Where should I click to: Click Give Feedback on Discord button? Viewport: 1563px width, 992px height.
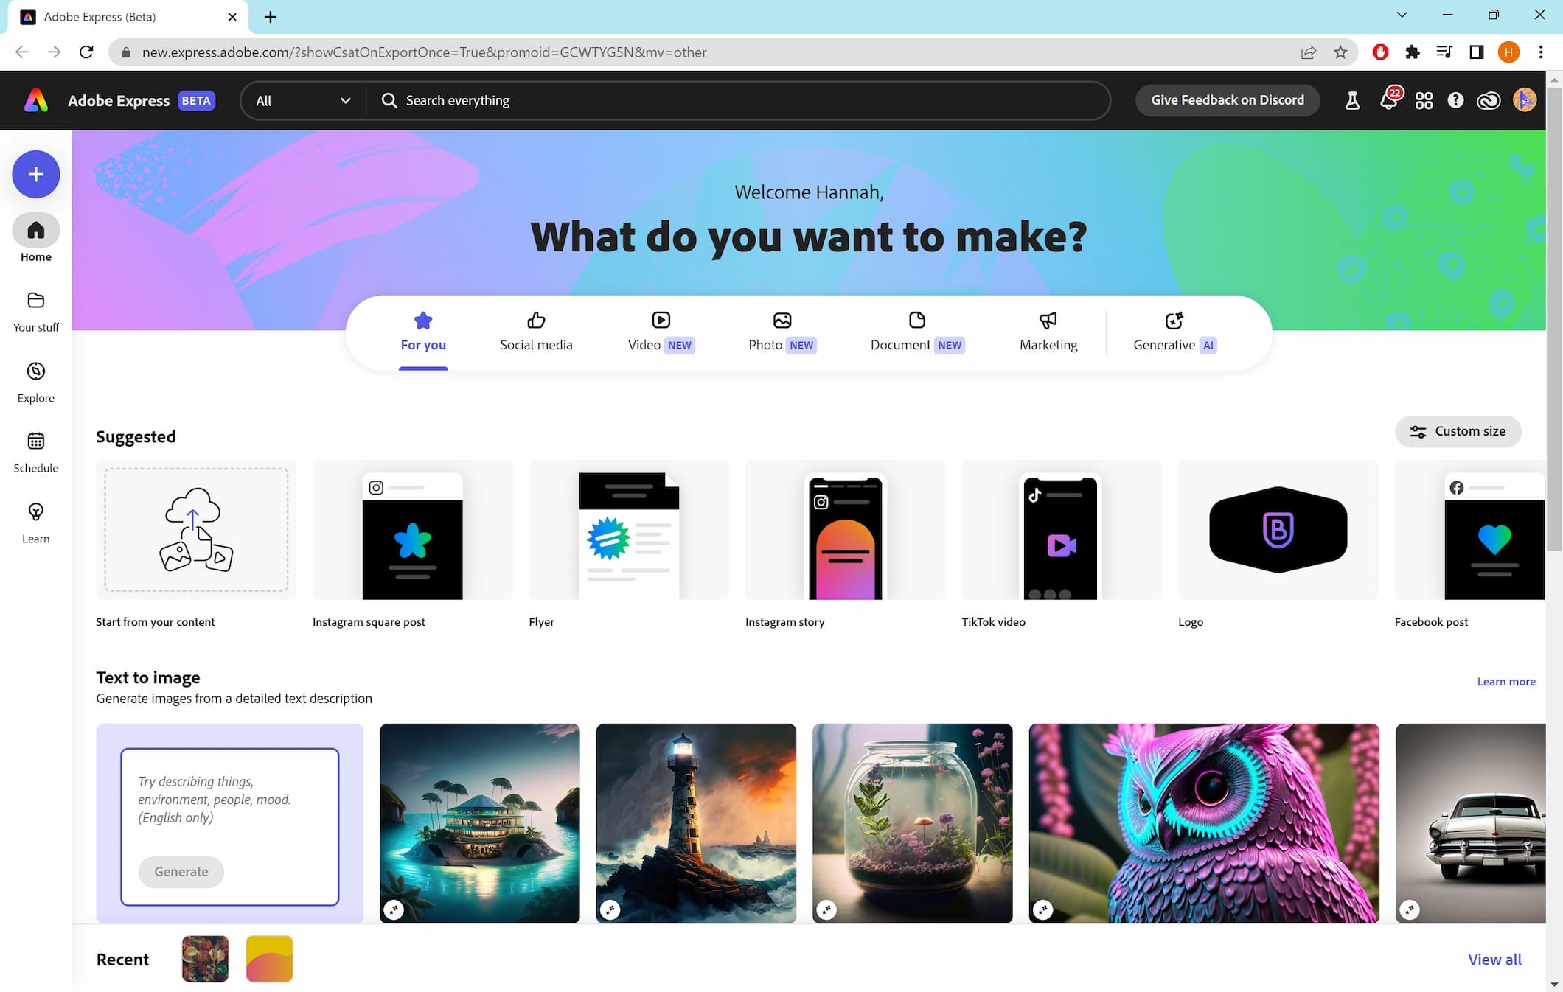(x=1227, y=100)
